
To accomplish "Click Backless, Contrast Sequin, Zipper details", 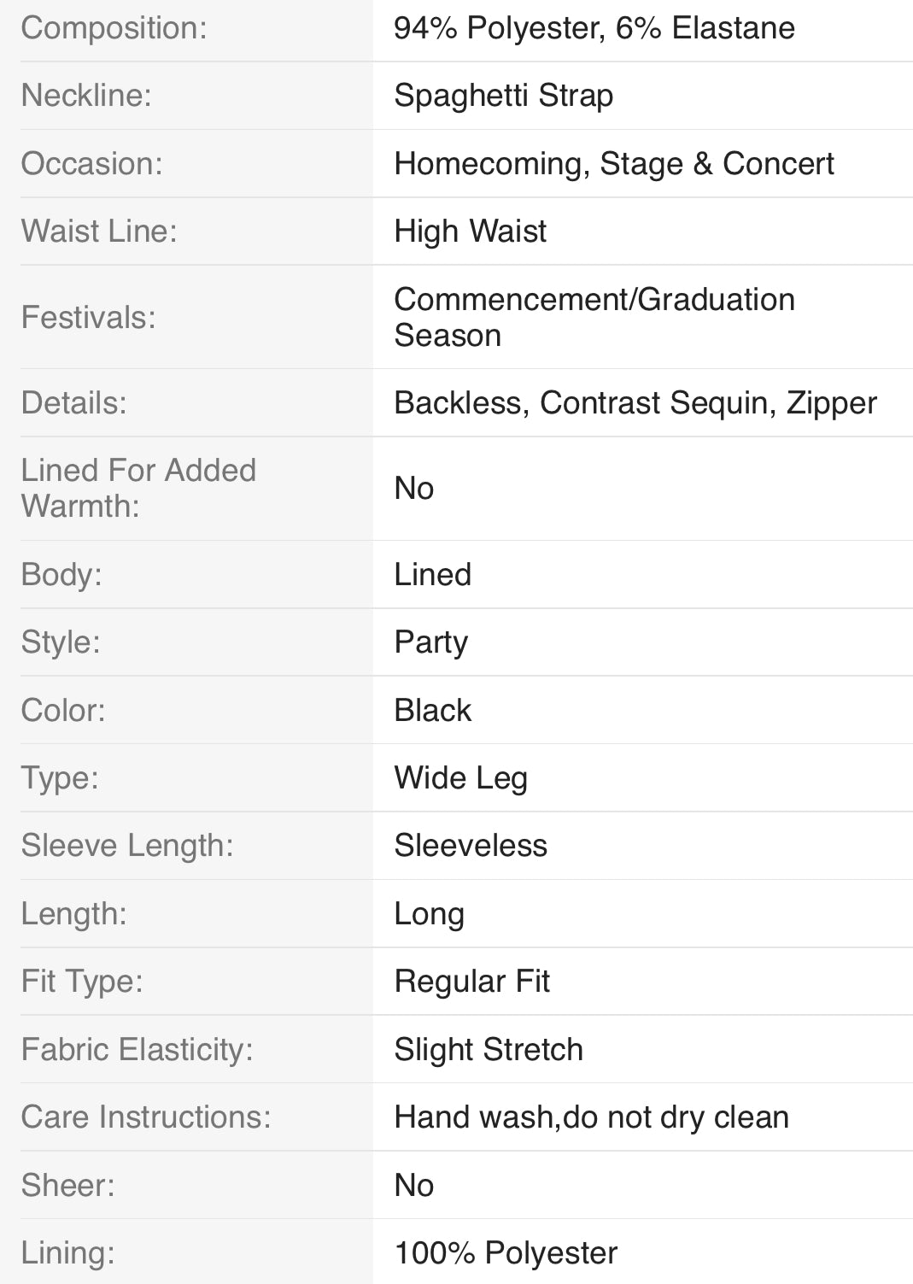I will (x=635, y=403).
